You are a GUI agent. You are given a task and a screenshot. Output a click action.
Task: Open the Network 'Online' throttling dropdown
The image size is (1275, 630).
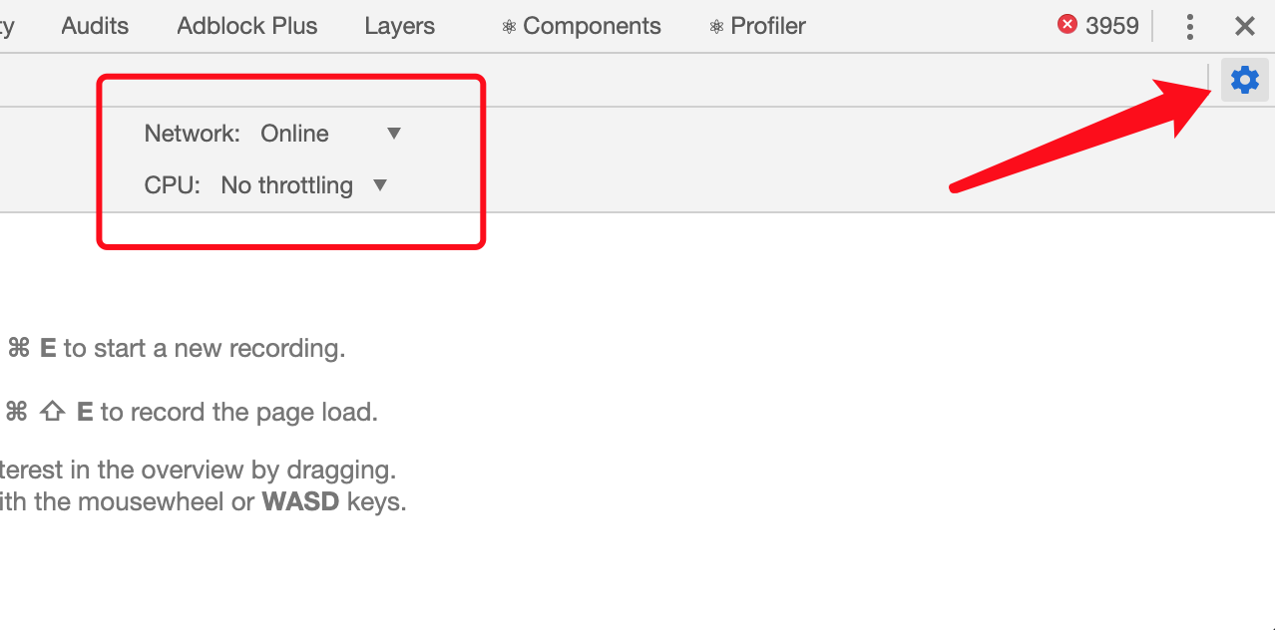tap(330, 134)
